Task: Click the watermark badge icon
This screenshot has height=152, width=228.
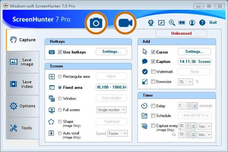Action: coord(145,71)
